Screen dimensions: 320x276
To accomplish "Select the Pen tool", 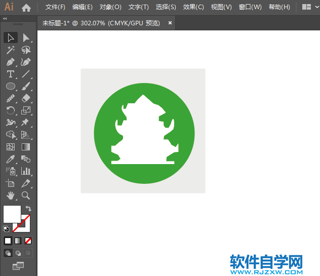I will tap(11, 62).
